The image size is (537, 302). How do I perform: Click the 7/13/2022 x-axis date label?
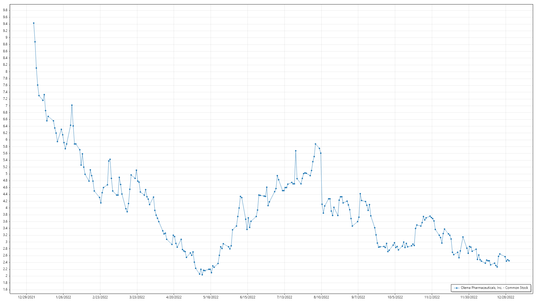click(284, 297)
